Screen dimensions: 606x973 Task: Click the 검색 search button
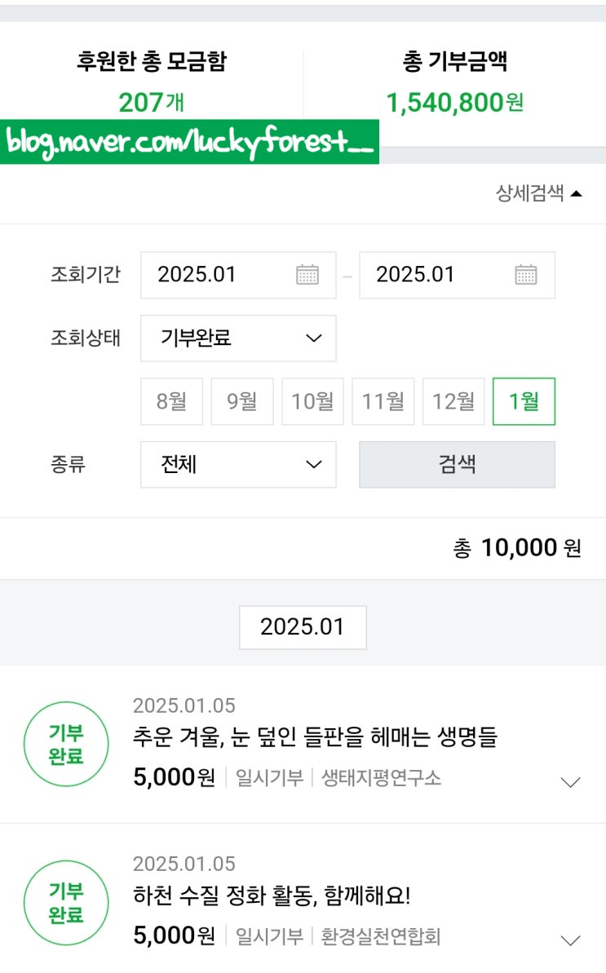pyautogui.click(x=457, y=464)
